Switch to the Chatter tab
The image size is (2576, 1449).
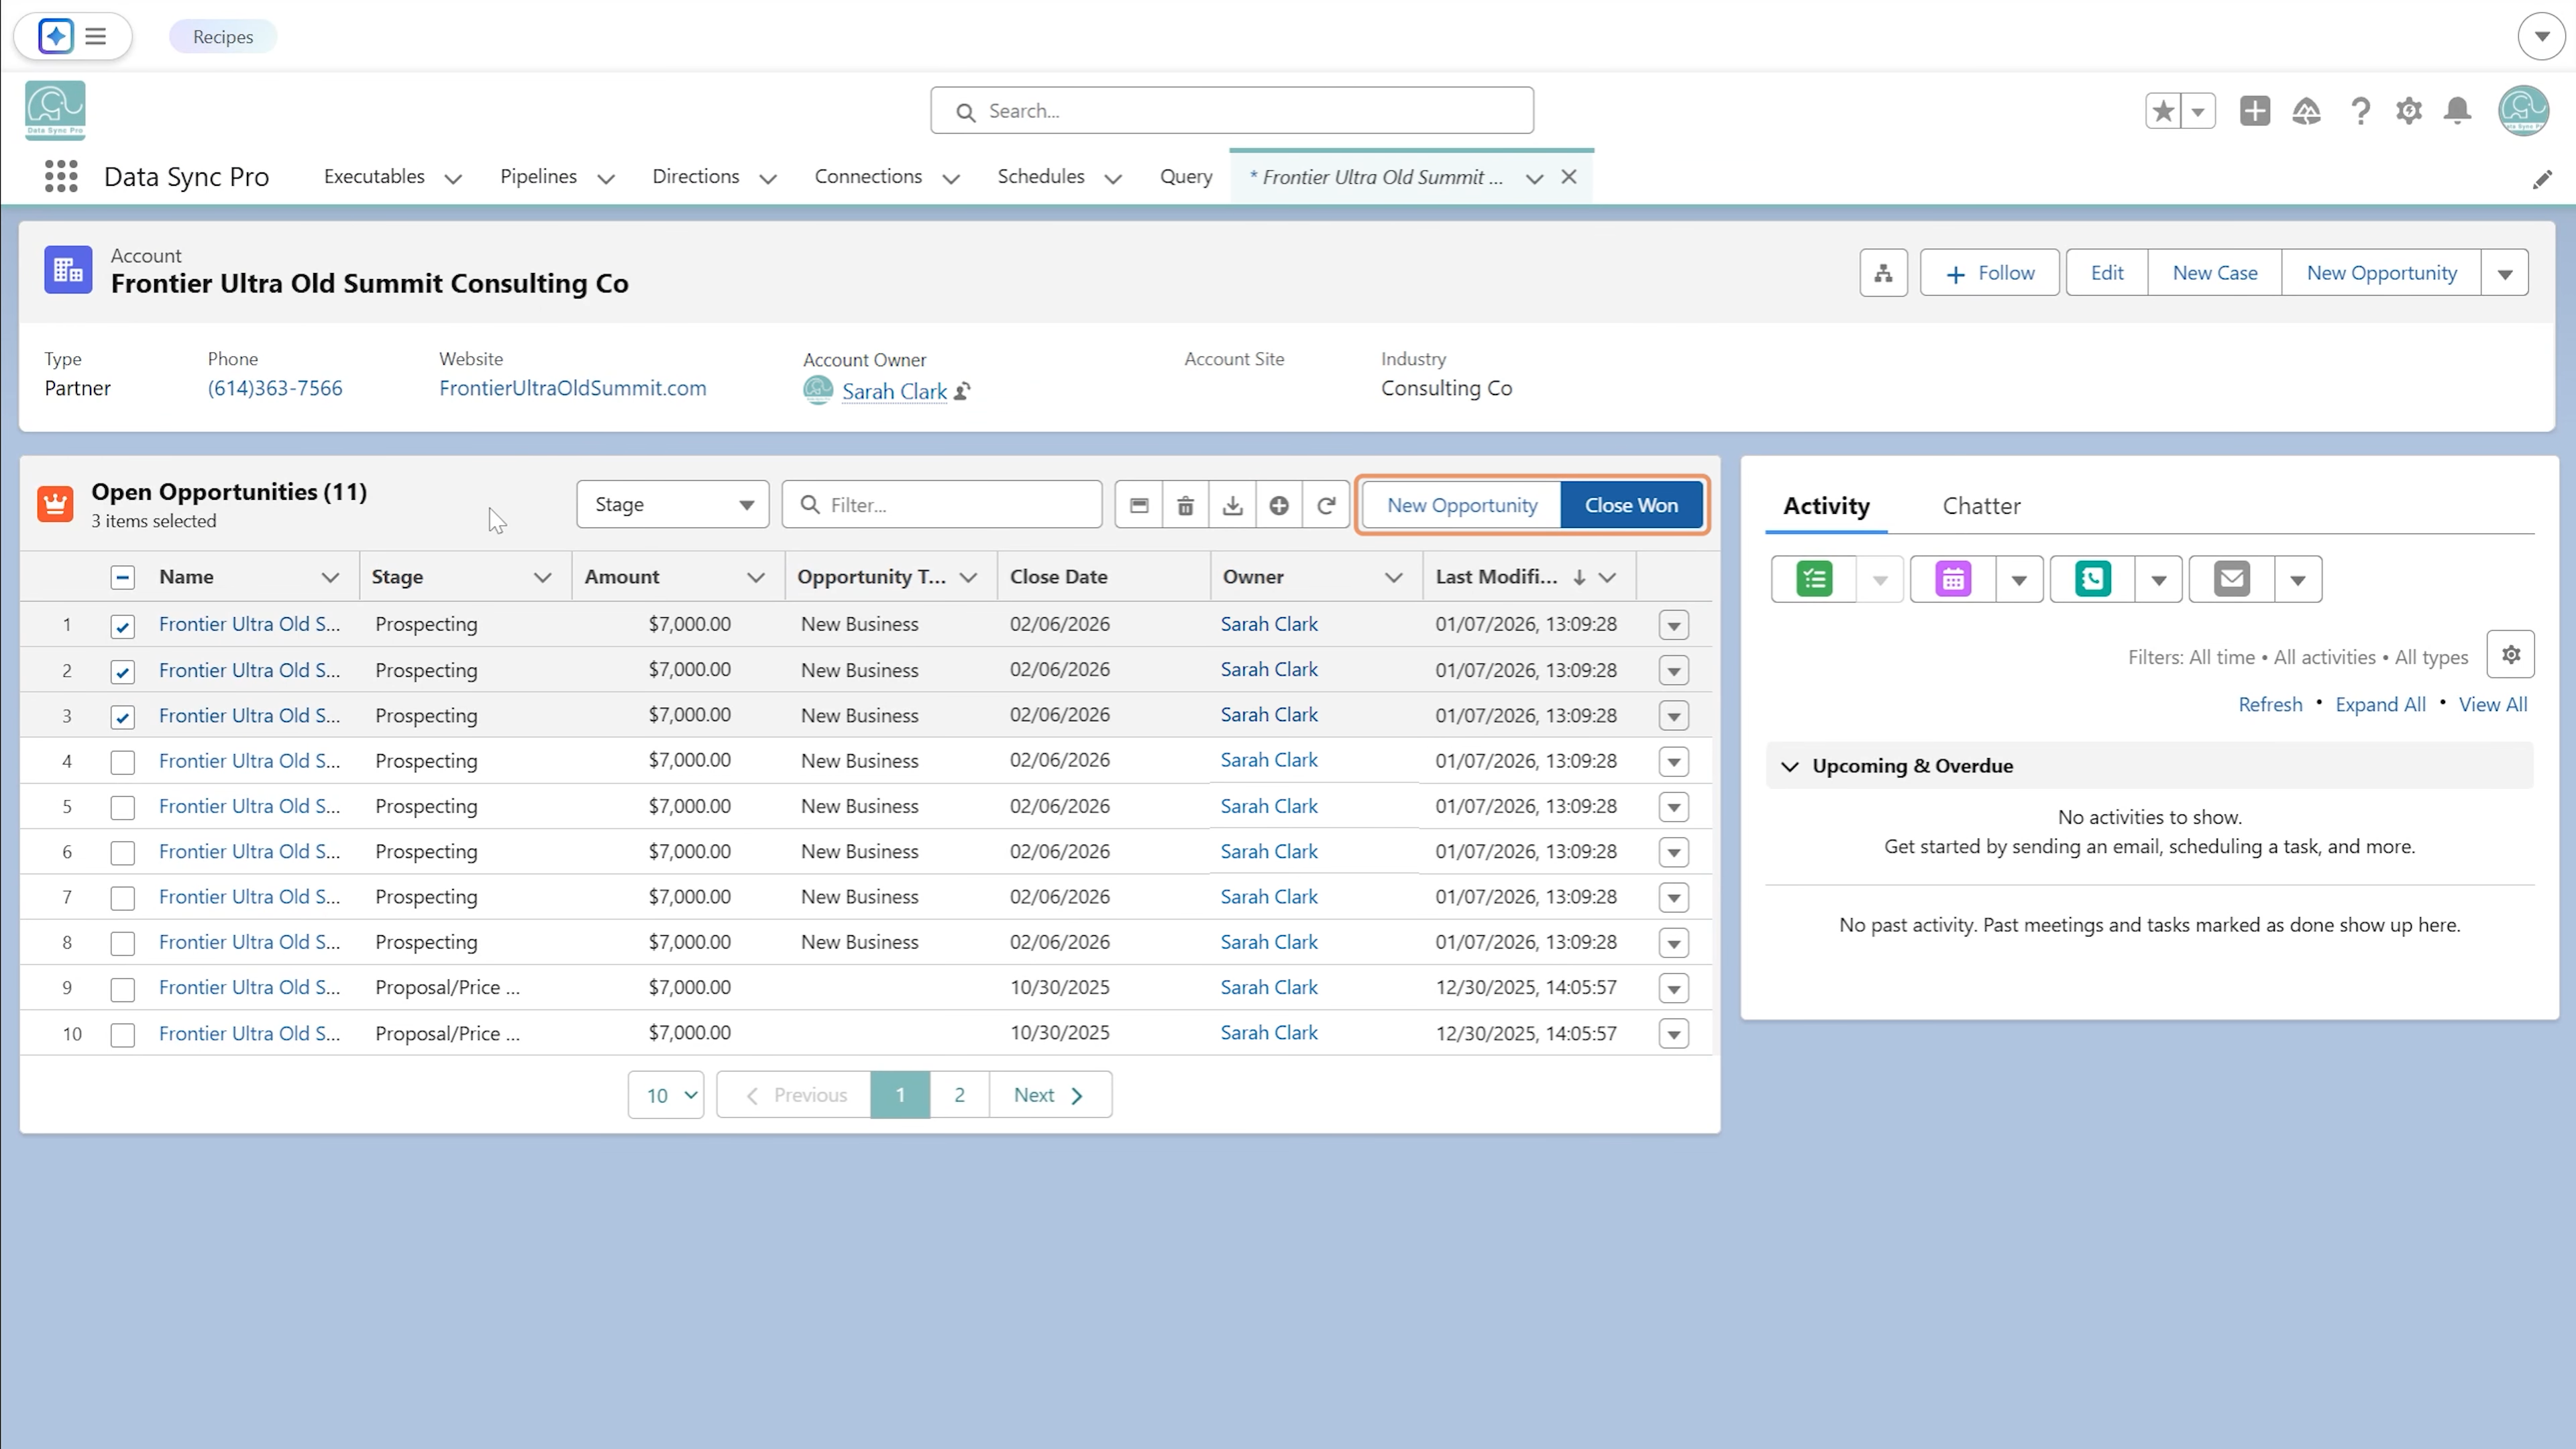pos(1981,506)
